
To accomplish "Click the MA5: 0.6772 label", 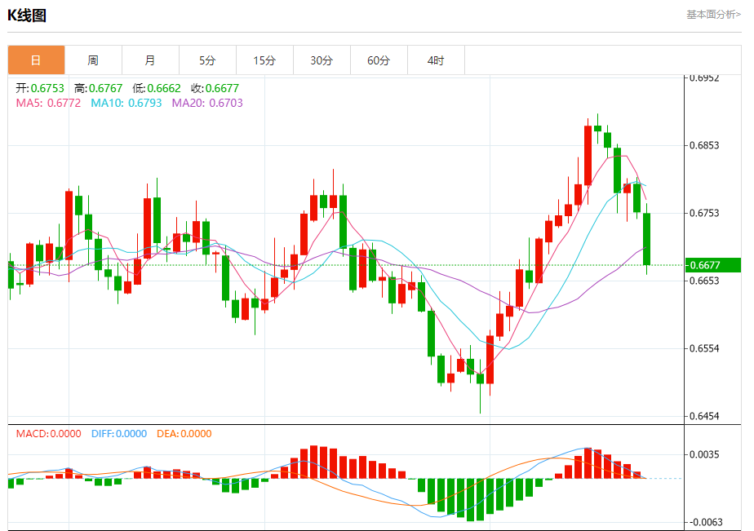I will click(x=49, y=103).
